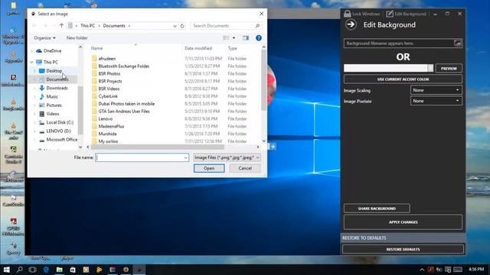Viewport: 490px width, 275px height.
Task: Show hidden tray icons chevron
Action: coord(422,270)
